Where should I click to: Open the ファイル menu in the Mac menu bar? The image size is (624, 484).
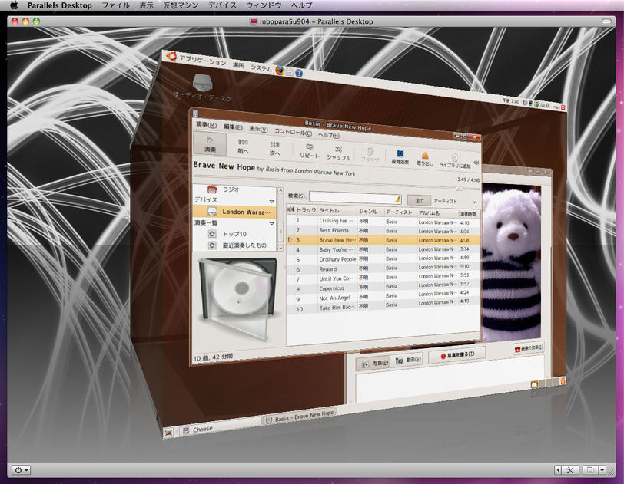[116, 5]
